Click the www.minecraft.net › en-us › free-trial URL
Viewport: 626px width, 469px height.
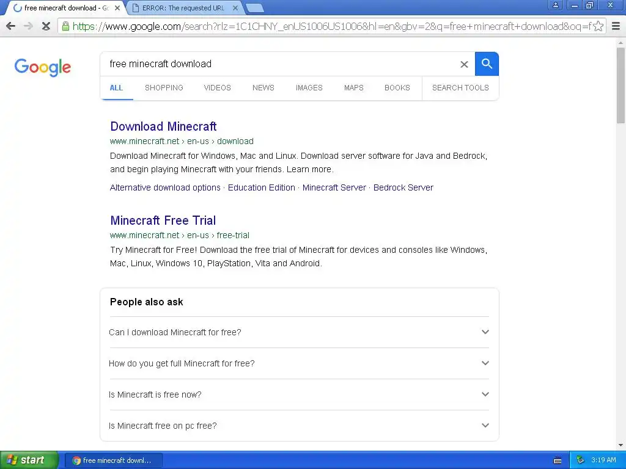click(180, 235)
